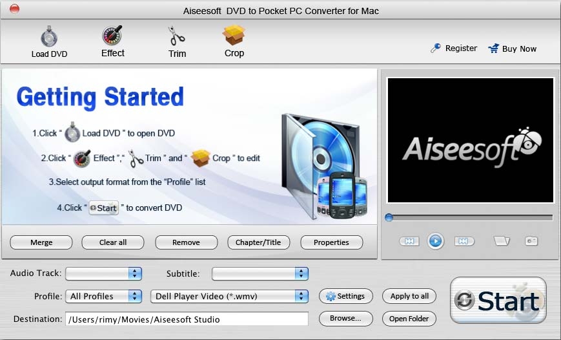Open the Effect adjustment tool
Viewport: 561px width, 340px height.
[112, 36]
